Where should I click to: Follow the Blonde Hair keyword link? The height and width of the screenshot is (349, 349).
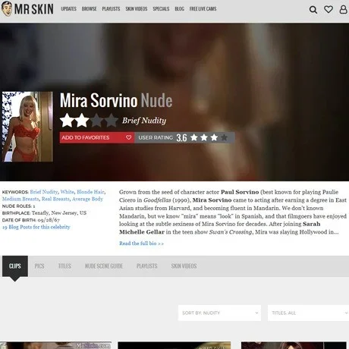click(x=90, y=192)
